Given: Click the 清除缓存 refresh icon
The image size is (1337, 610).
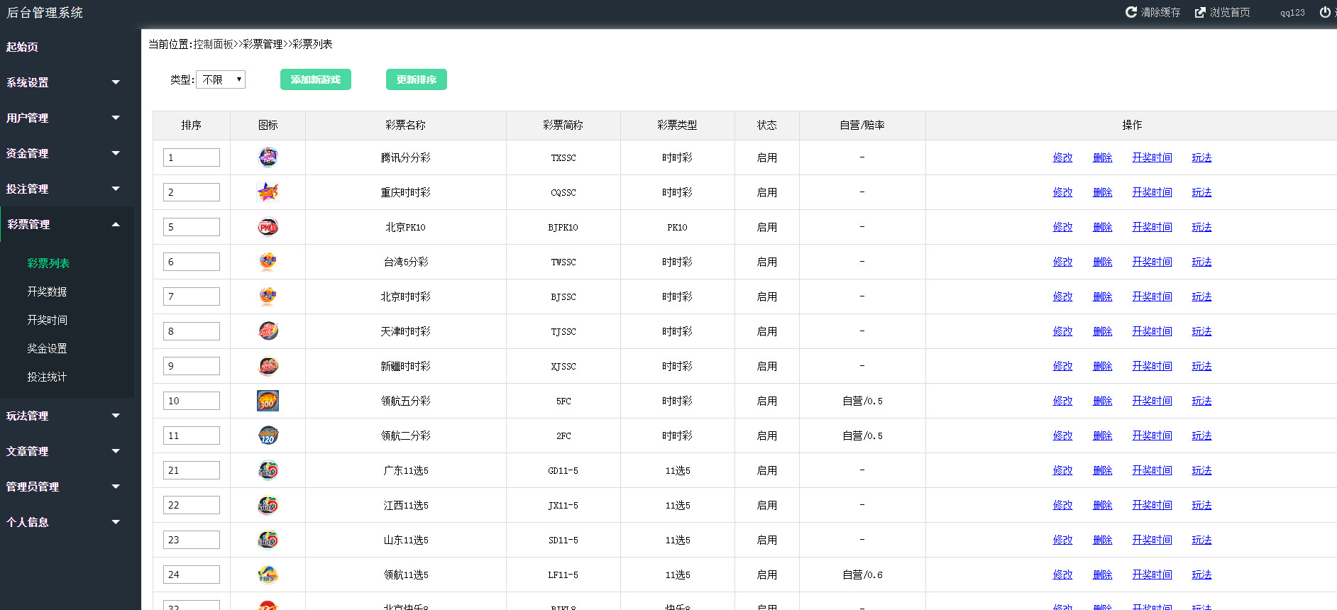Looking at the screenshot, I should click(1131, 12).
